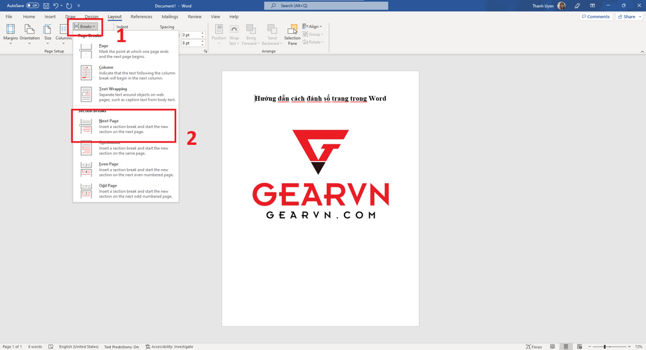Image resolution: width=646 pixels, height=350 pixels.
Task: Open the Group dropdown
Action: click(x=313, y=34)
